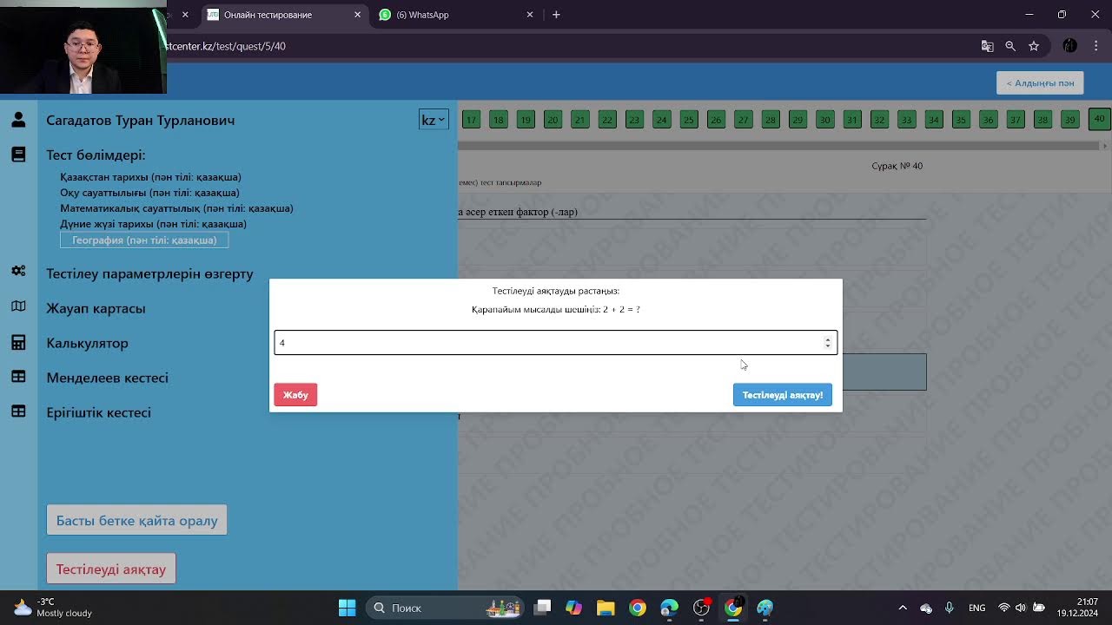The image size is (1112, 625).
Task: Click the translate page icon in address bar
Action: coord(987,46)
